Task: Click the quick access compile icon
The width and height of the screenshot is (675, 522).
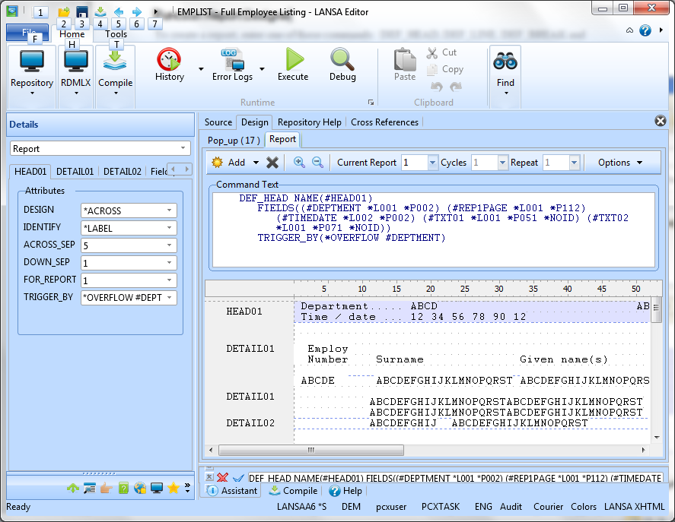Action: (x=100, y=11)
